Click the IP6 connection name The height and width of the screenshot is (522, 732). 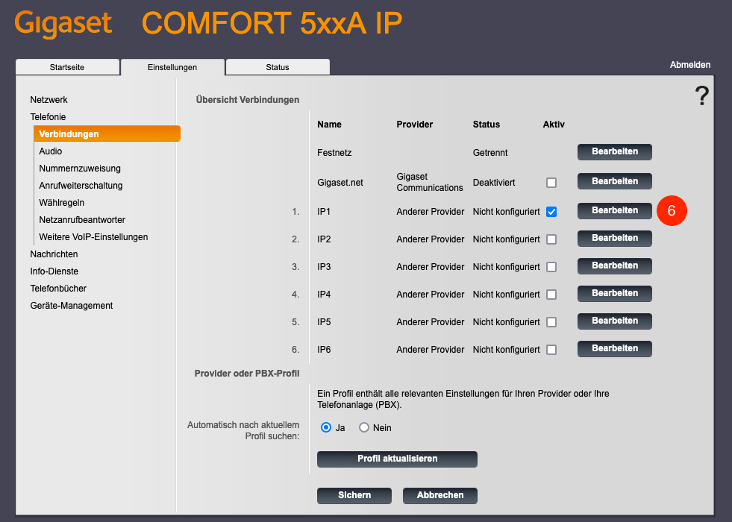point(324,350)
